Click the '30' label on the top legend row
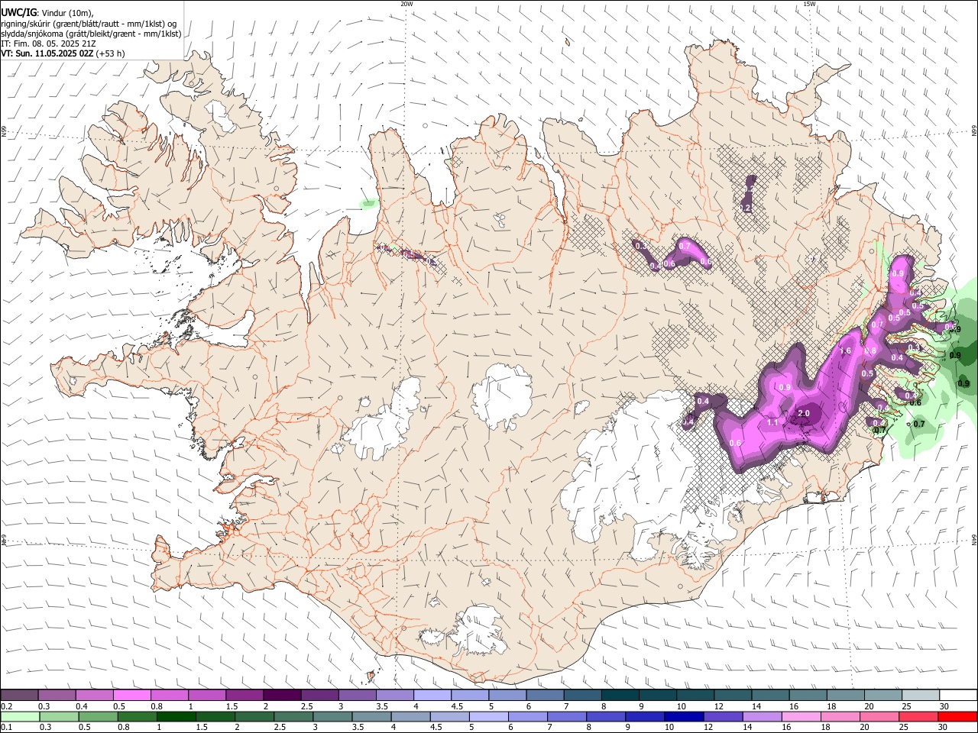This screenshot has width=978, height=733. click(944, 706)
